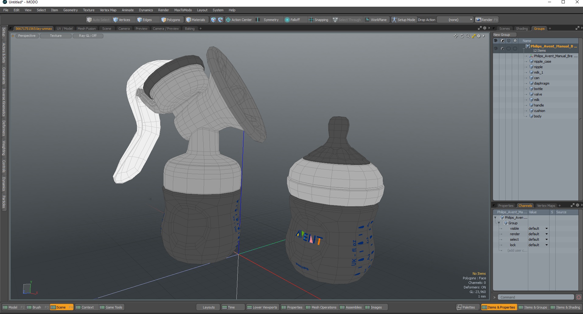Select the Model layout button
The height and width of the screenshot is (314, 583).
click(x=13, y=307)
